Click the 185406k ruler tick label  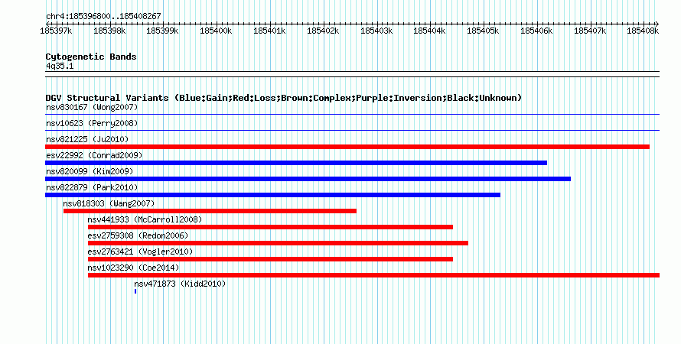coord(536,31)
